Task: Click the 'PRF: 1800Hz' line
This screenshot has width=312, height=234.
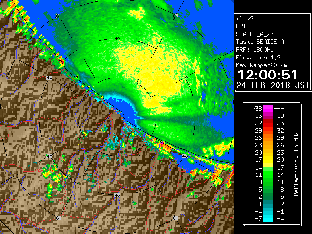Action: tap(255, 50)
